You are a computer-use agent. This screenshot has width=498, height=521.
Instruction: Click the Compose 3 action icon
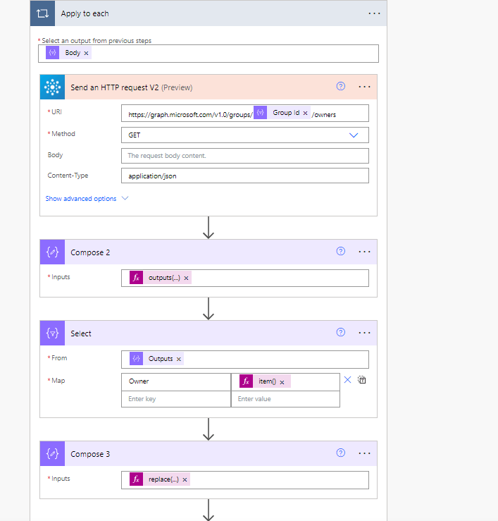tap(52, 453)
